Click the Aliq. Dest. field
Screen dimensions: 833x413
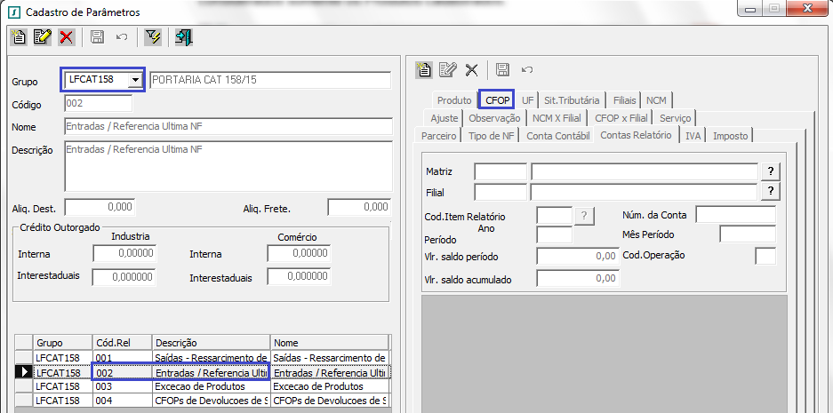(100, 207)
